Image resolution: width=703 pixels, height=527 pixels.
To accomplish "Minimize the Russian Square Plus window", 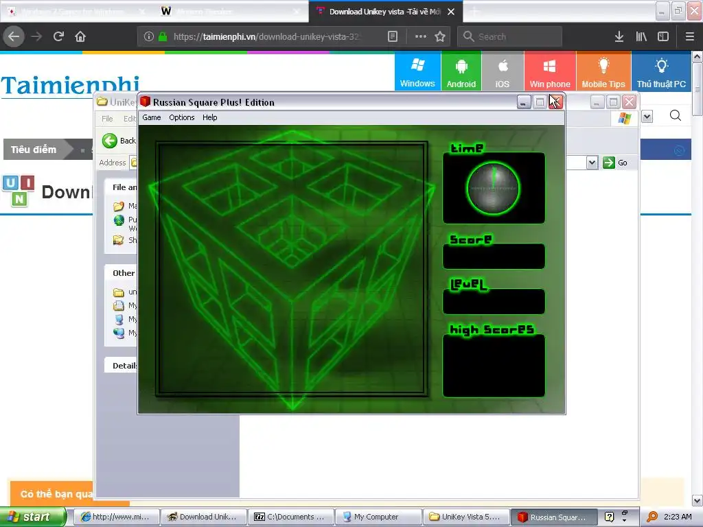I will [x=523, y=102].
